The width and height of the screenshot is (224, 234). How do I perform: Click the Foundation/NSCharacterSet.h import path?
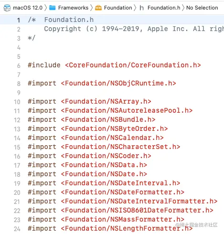pos(120,147)
